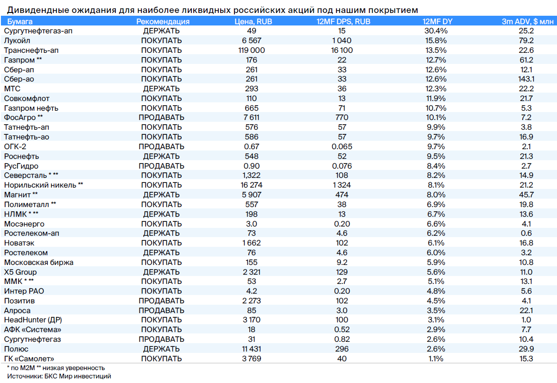The height and width of the screenshot is (383, 557).
Task: Select the 'ММК * **' row name
Action: [19, 282]
